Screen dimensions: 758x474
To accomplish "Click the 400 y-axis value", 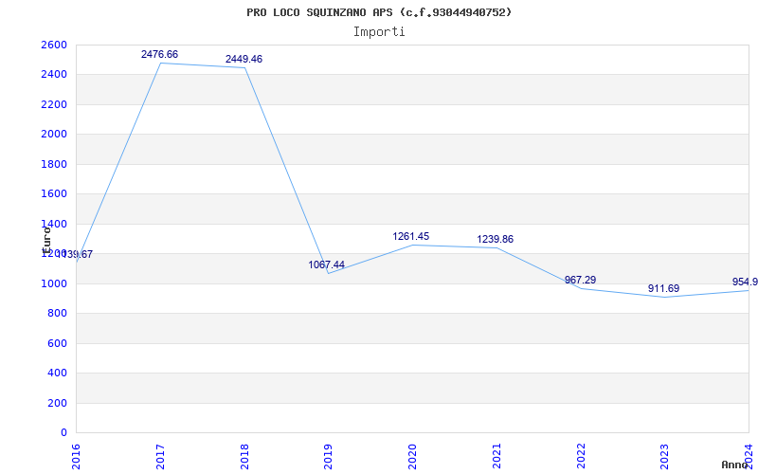I will [57, 374].
